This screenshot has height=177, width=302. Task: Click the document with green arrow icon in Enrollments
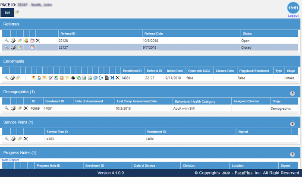point(84,78)
